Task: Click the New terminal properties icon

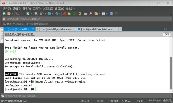Action: pyautogui.click(x=28, y=14)
